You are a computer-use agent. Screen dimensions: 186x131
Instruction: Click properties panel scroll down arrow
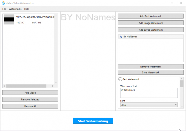182,107
